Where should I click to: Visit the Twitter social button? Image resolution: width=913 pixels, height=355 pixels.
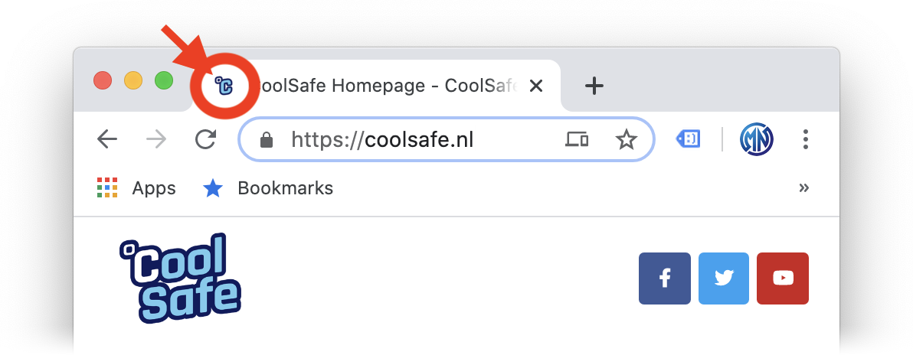tap(724, 278)
